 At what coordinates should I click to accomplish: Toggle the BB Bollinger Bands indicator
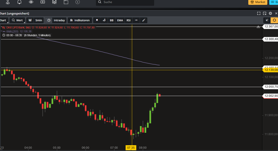click(x=112, y=20)
